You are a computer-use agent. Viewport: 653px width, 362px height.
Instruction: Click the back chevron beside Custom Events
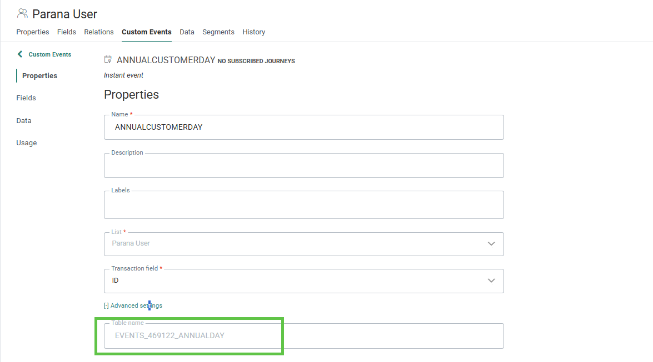tap(20, 54)
